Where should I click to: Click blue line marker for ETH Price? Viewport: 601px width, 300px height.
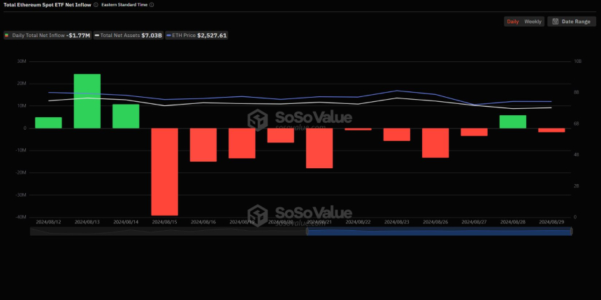[168, 36]
